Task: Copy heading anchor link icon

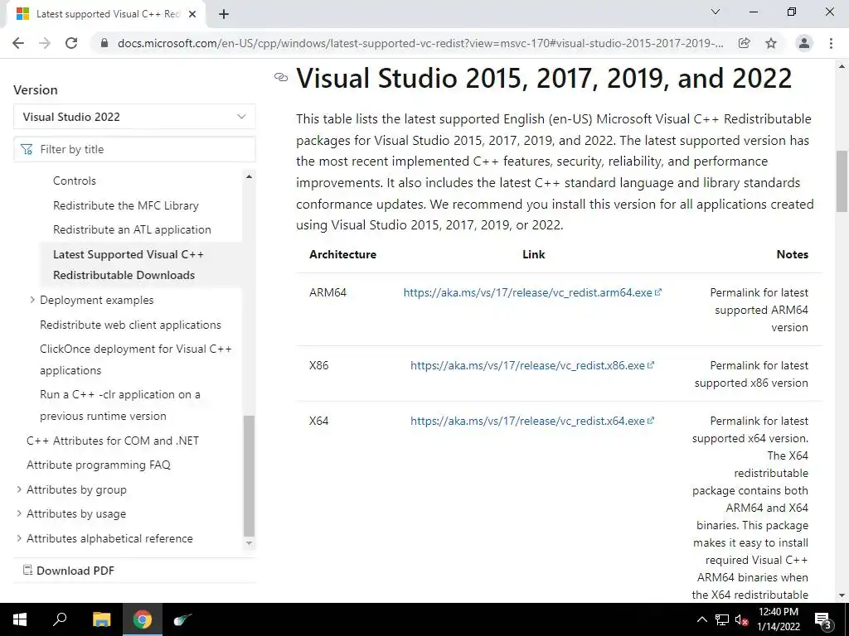Action: pos(281,77)
